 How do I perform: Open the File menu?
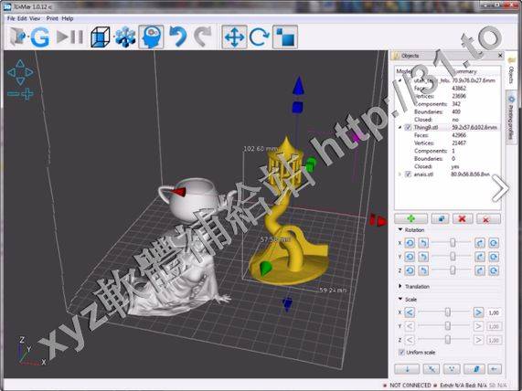(x=11, y=18)
